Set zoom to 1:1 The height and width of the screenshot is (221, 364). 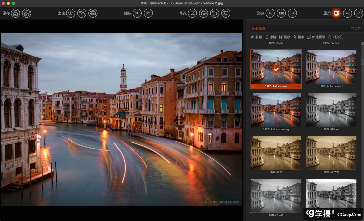(148, 13)
